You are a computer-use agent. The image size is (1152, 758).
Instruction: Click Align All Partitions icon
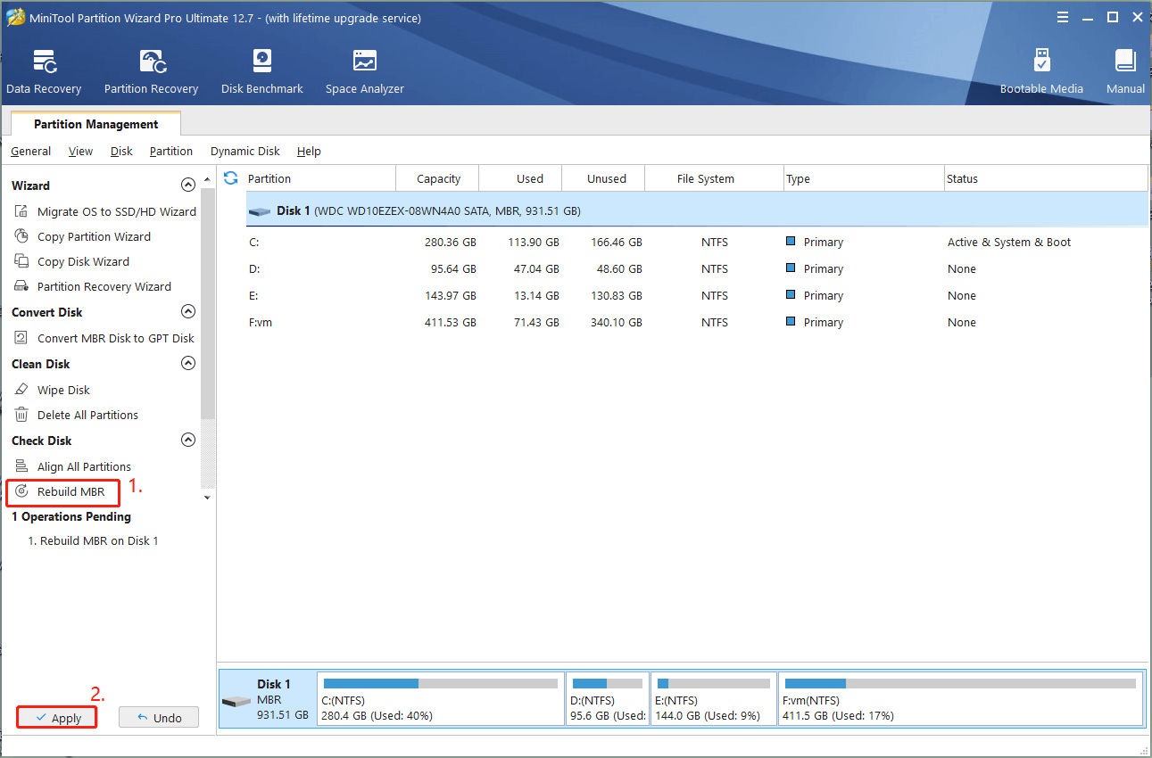point(21,466)
